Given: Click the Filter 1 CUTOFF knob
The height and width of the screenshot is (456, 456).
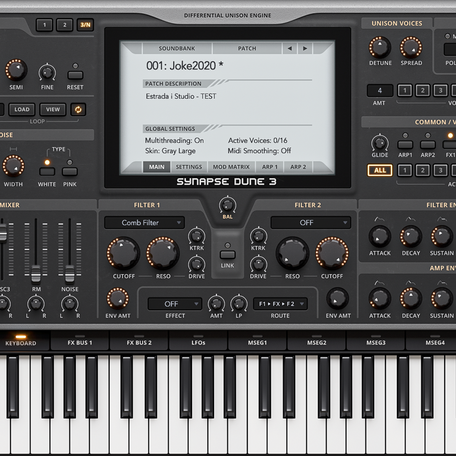Looking at the screenshot, I should pos(123,253).
